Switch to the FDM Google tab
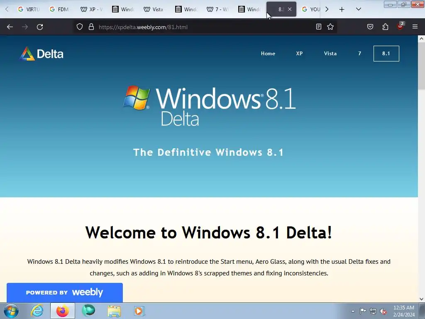Image resolution: width=425 pixels, height=319 pixels. click(x=60, y=9)
